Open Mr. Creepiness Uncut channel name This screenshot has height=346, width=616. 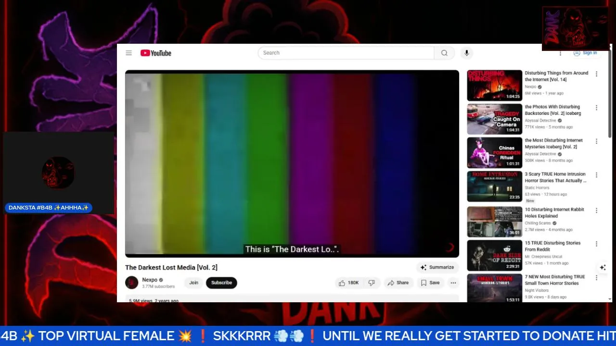[x=543, y=257]
